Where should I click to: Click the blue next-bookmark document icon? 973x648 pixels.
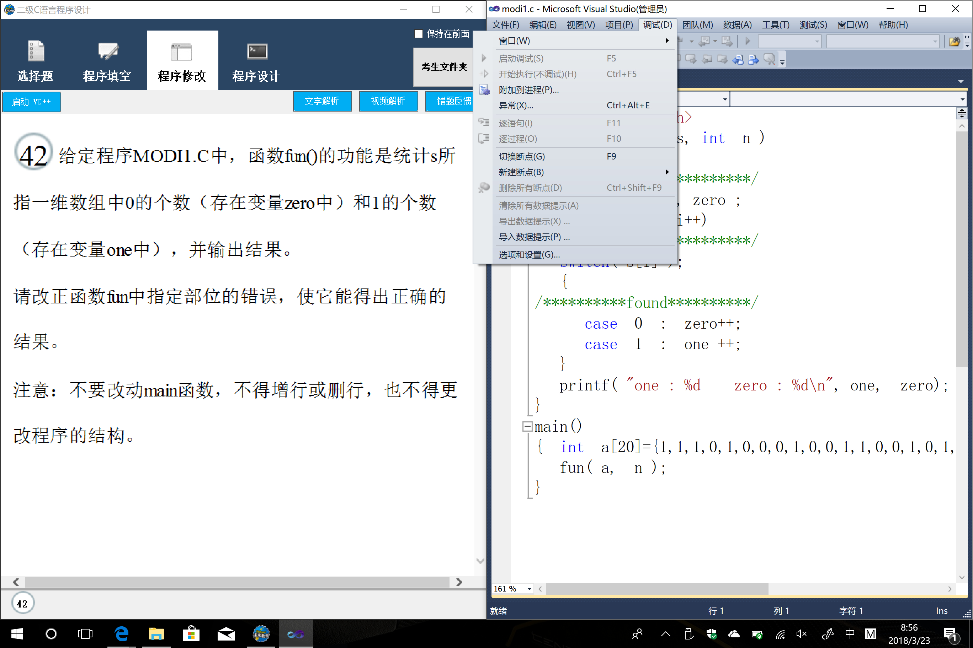(753, 60)
